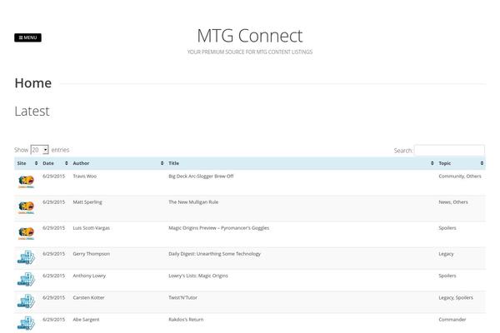The image size is (500, 333).
Task: Click the date in Abe Sargent row
Action: (x=53, y=320)
